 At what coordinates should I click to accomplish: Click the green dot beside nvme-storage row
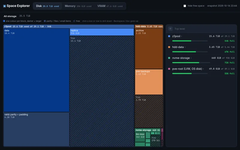(169, 58)
